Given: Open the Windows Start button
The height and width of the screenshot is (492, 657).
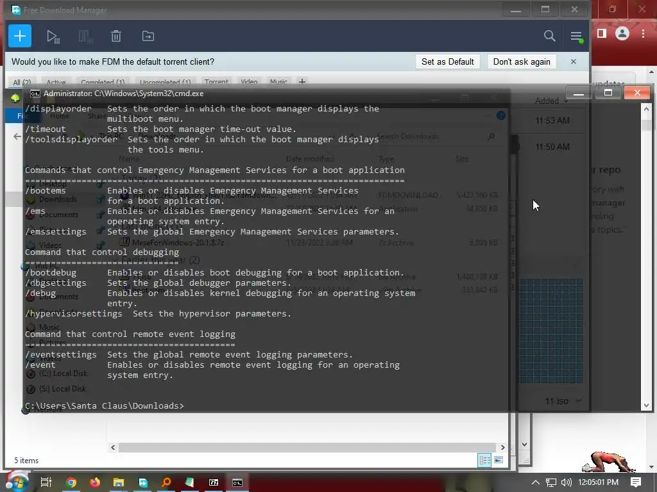Looking at the screenshot, I should pyautogui.click(x=16, y=482).
